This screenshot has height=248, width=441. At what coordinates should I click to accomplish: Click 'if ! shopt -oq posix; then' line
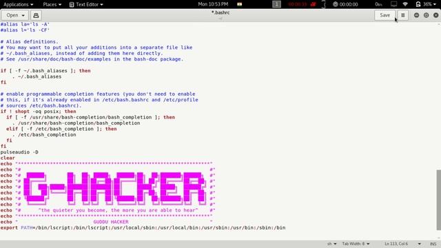39,112
